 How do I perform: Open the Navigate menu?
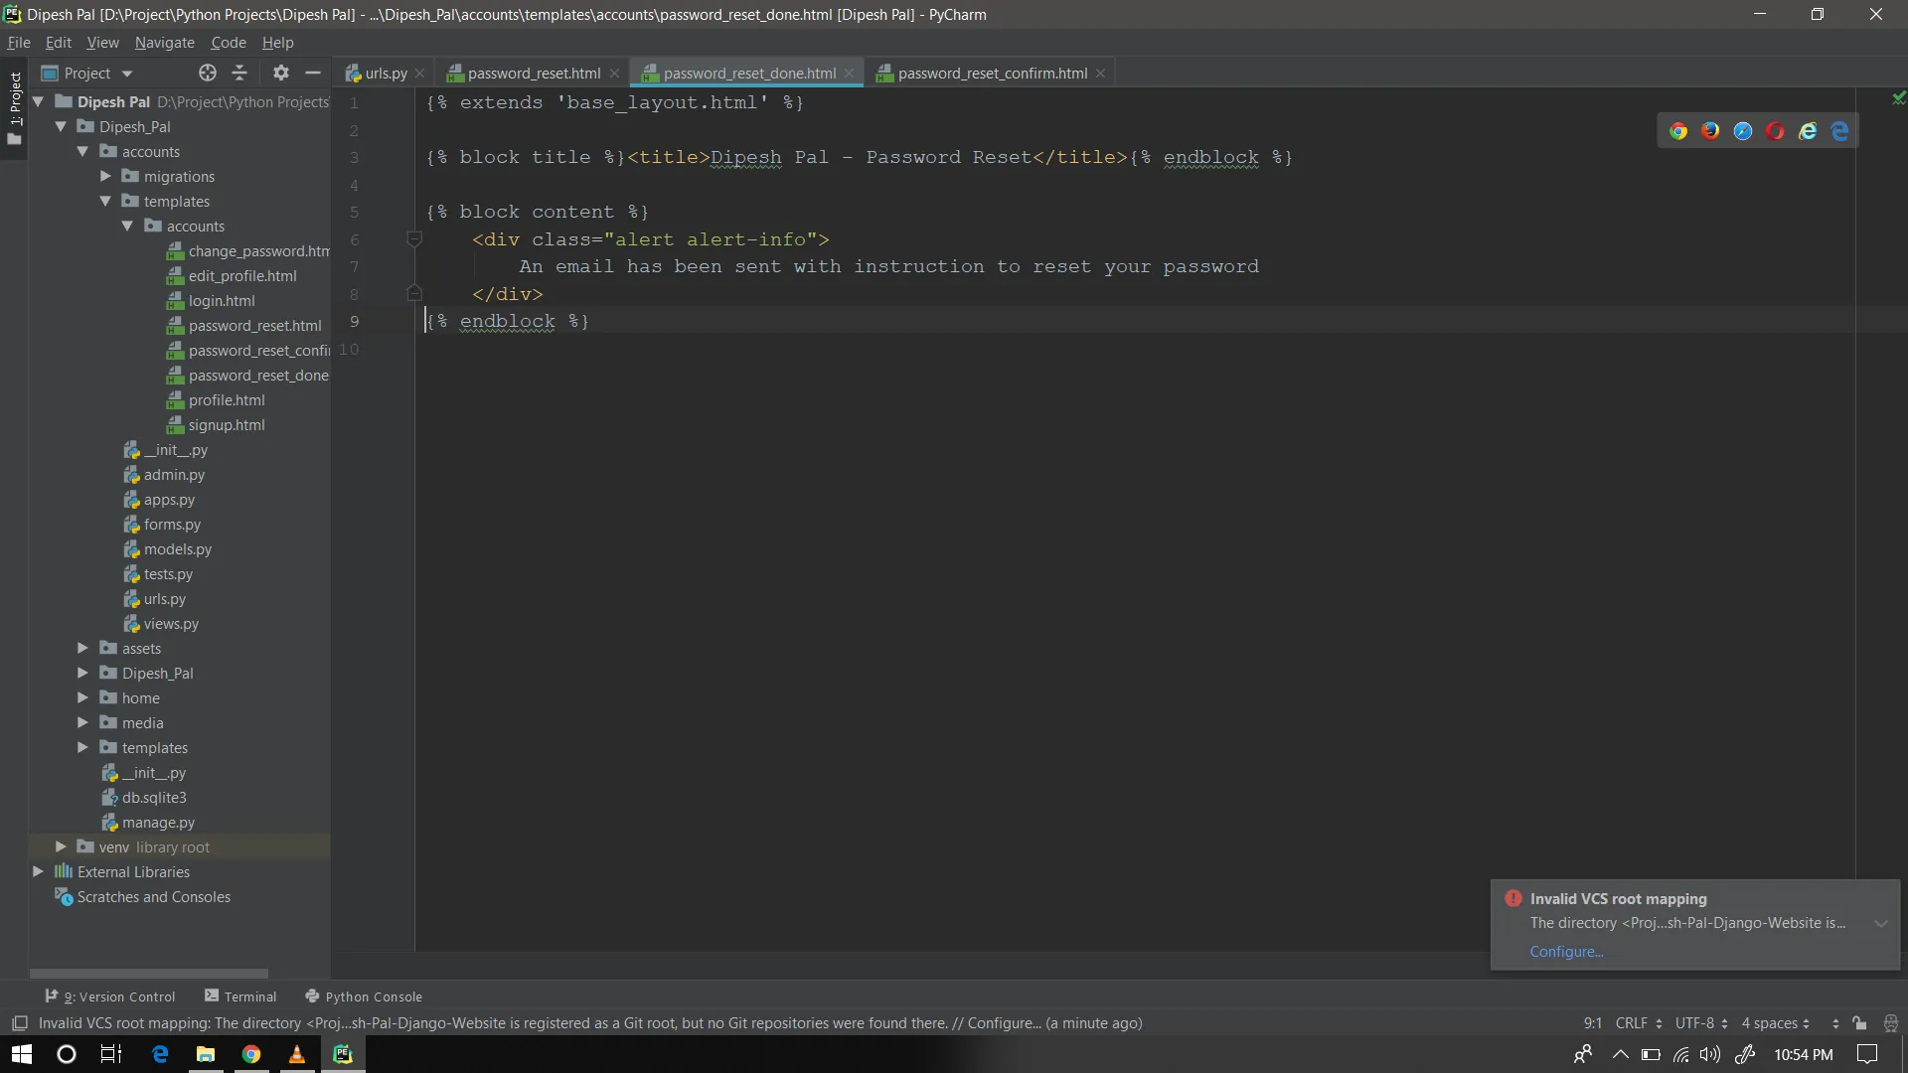[x=164, y=43]
